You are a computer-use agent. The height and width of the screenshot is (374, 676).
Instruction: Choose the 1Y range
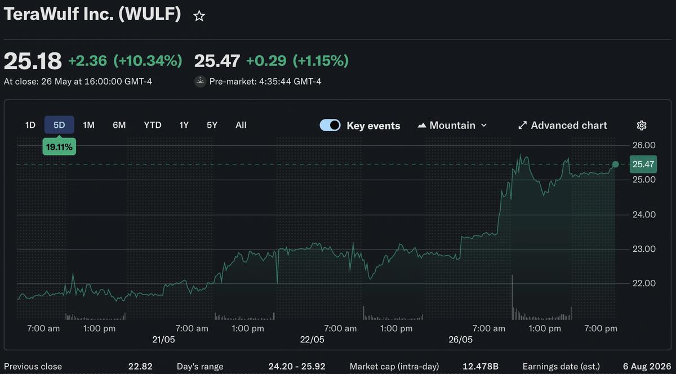(x=184, y=125)
